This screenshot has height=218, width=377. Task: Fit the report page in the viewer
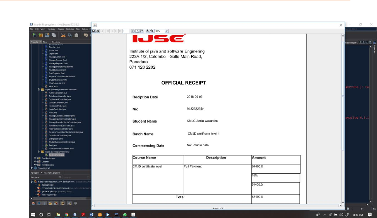138,31
